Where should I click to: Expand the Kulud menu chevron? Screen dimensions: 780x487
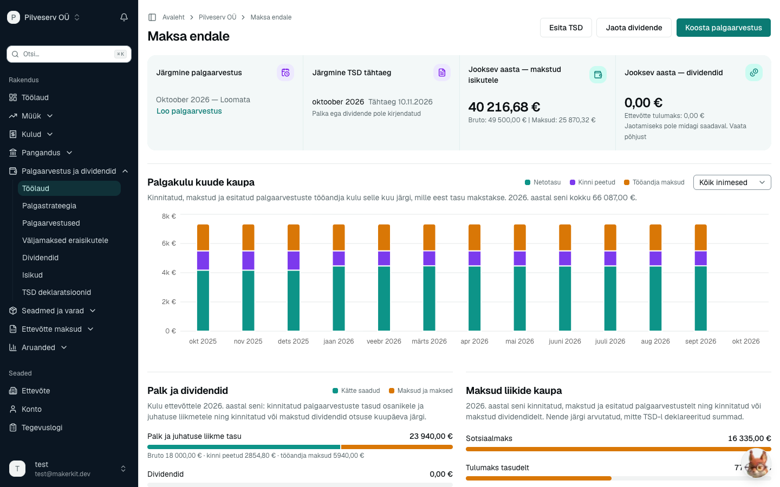point(50,134)
